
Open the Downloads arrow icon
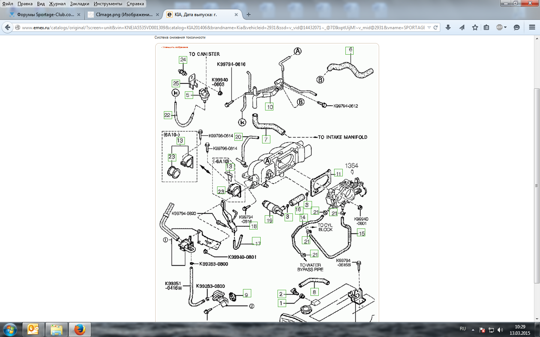coord(448,27)
